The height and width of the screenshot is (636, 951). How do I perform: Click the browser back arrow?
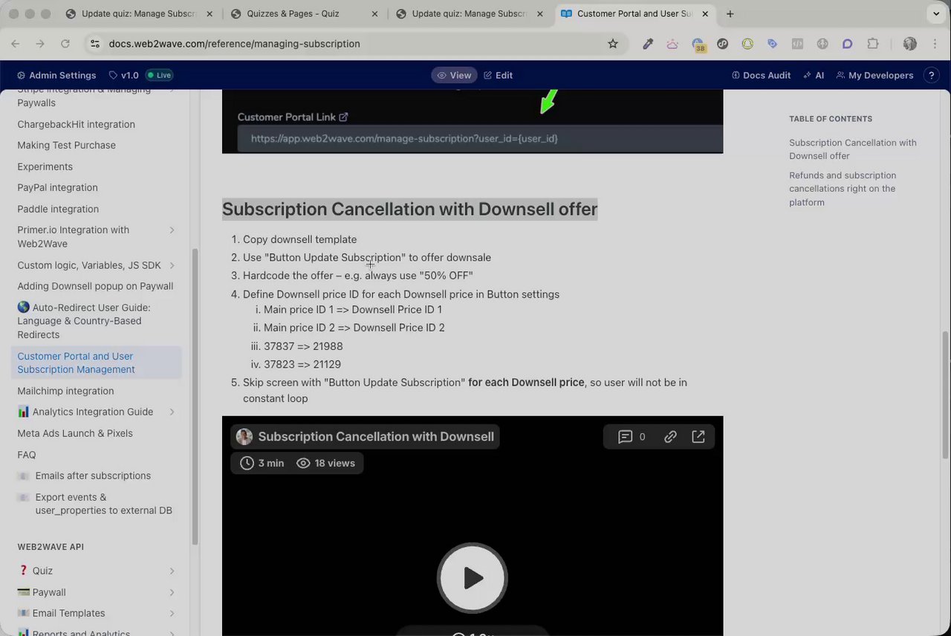click(x=16, y=44)
